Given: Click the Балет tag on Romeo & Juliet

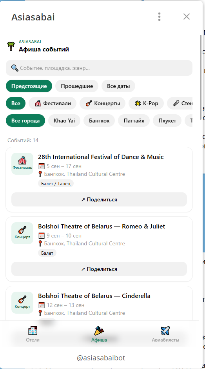Looking at the screenshot, I should click(x=47, y=253).
